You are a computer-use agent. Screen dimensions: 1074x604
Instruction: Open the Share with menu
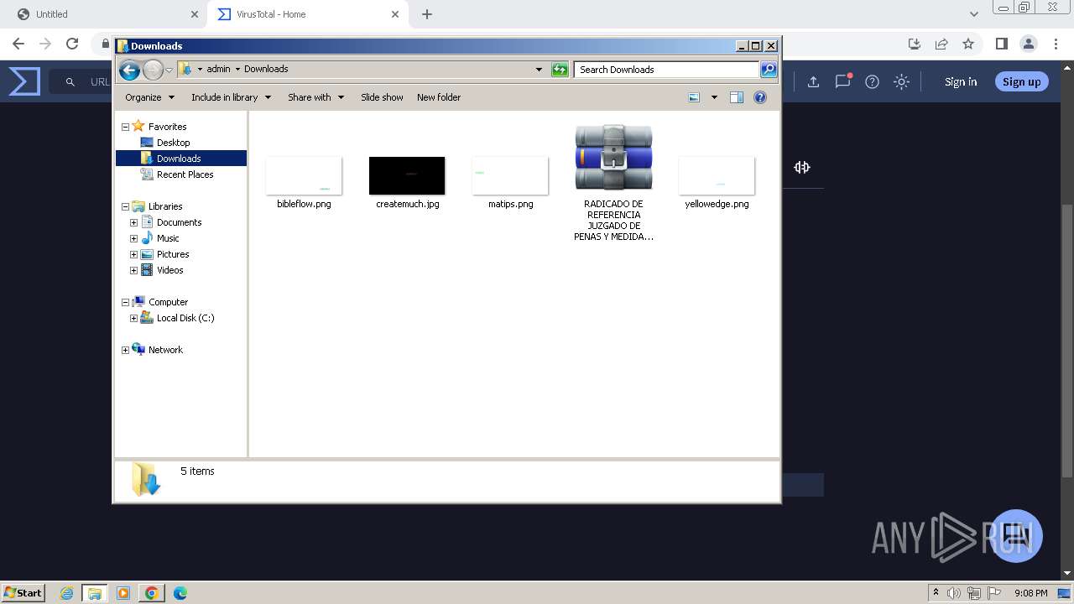[315, 97]
